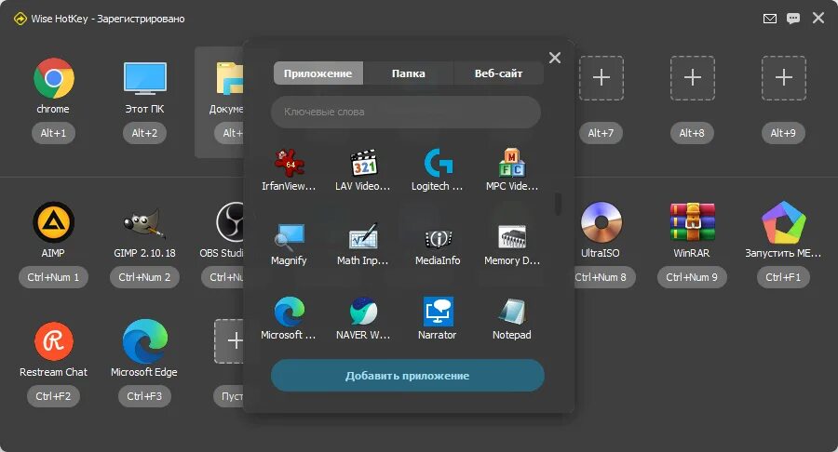
Task: Click the Alt+7 hotkey badge
Action: click(x=601, y=133)
